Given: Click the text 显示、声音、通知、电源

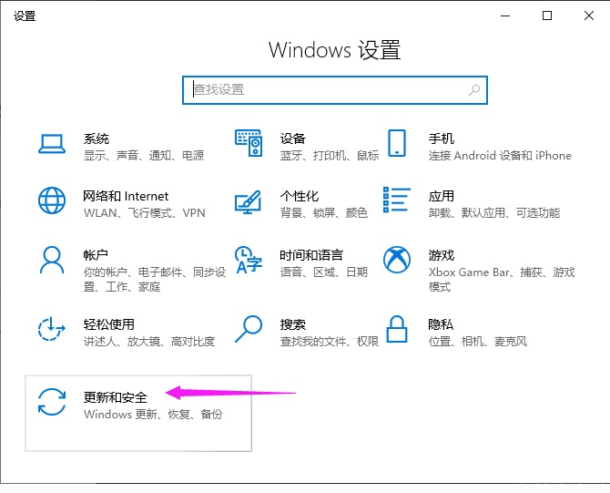Looking at the screenshot, I should 144,156.
